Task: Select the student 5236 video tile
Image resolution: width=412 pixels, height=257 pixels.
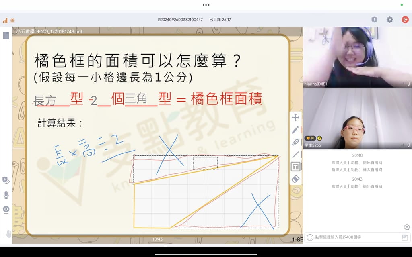Action: [357, 118]
